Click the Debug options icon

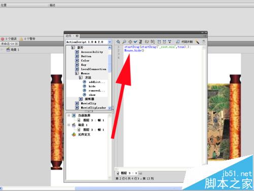153,42
